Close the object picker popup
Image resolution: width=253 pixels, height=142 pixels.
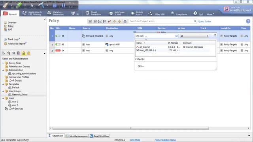click(x=215, y=35)
